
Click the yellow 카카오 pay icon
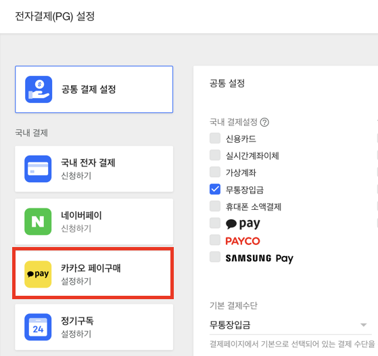coord(38,274)
